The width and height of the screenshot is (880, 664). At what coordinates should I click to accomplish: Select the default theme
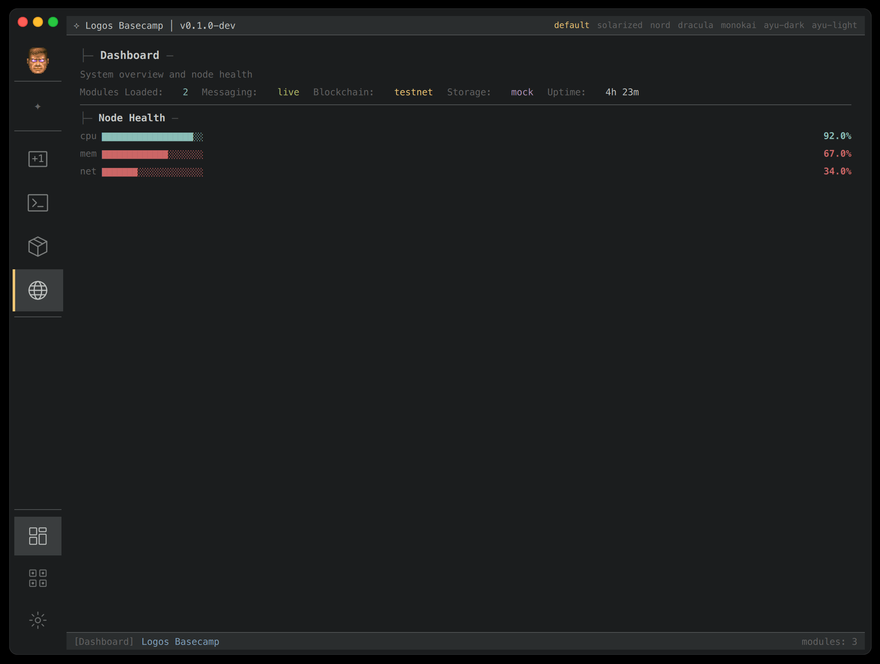tap(571, 25)
